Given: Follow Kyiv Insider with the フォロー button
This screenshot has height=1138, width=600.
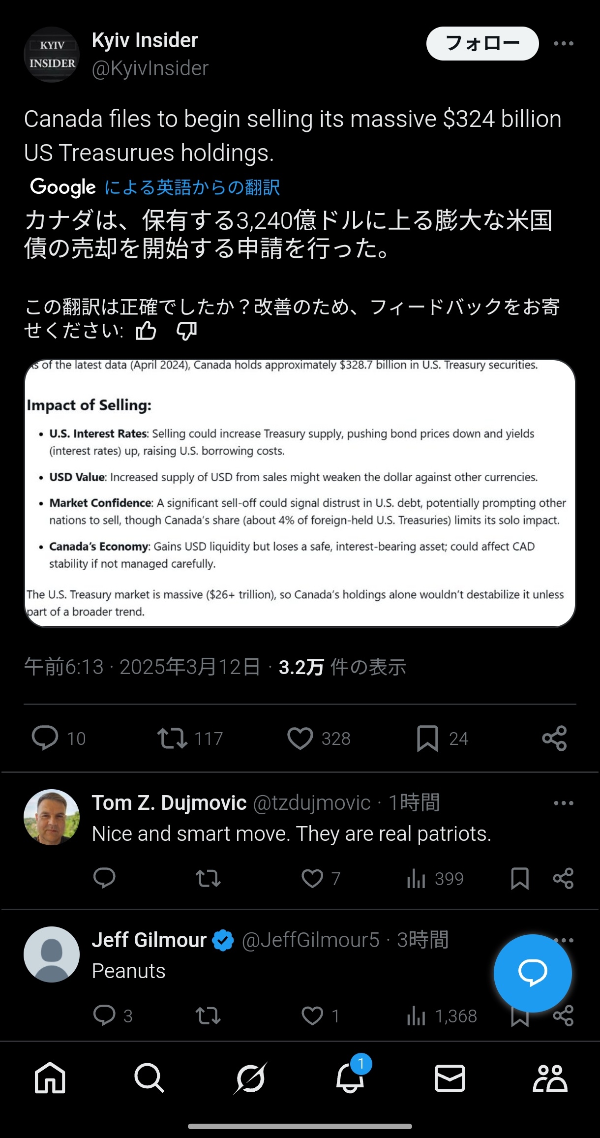Looking at the screenshot, I should 482,44.
